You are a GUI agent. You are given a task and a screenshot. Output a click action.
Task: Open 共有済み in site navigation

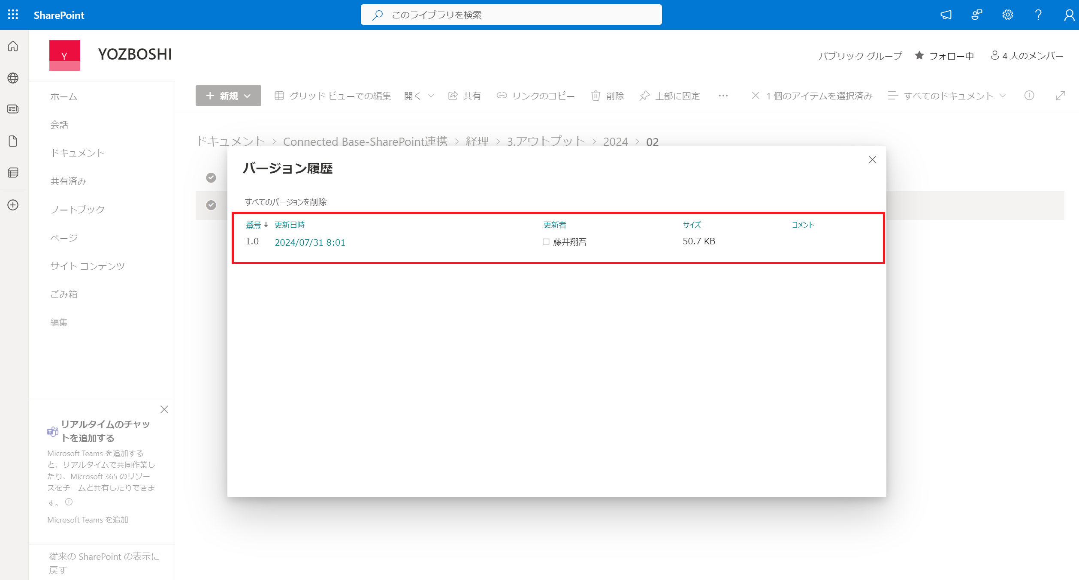[68, 181]
